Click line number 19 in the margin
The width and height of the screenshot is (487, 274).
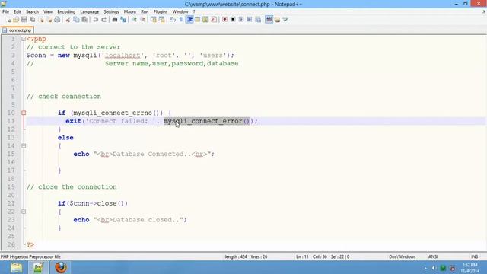click(x=11, y=186)
